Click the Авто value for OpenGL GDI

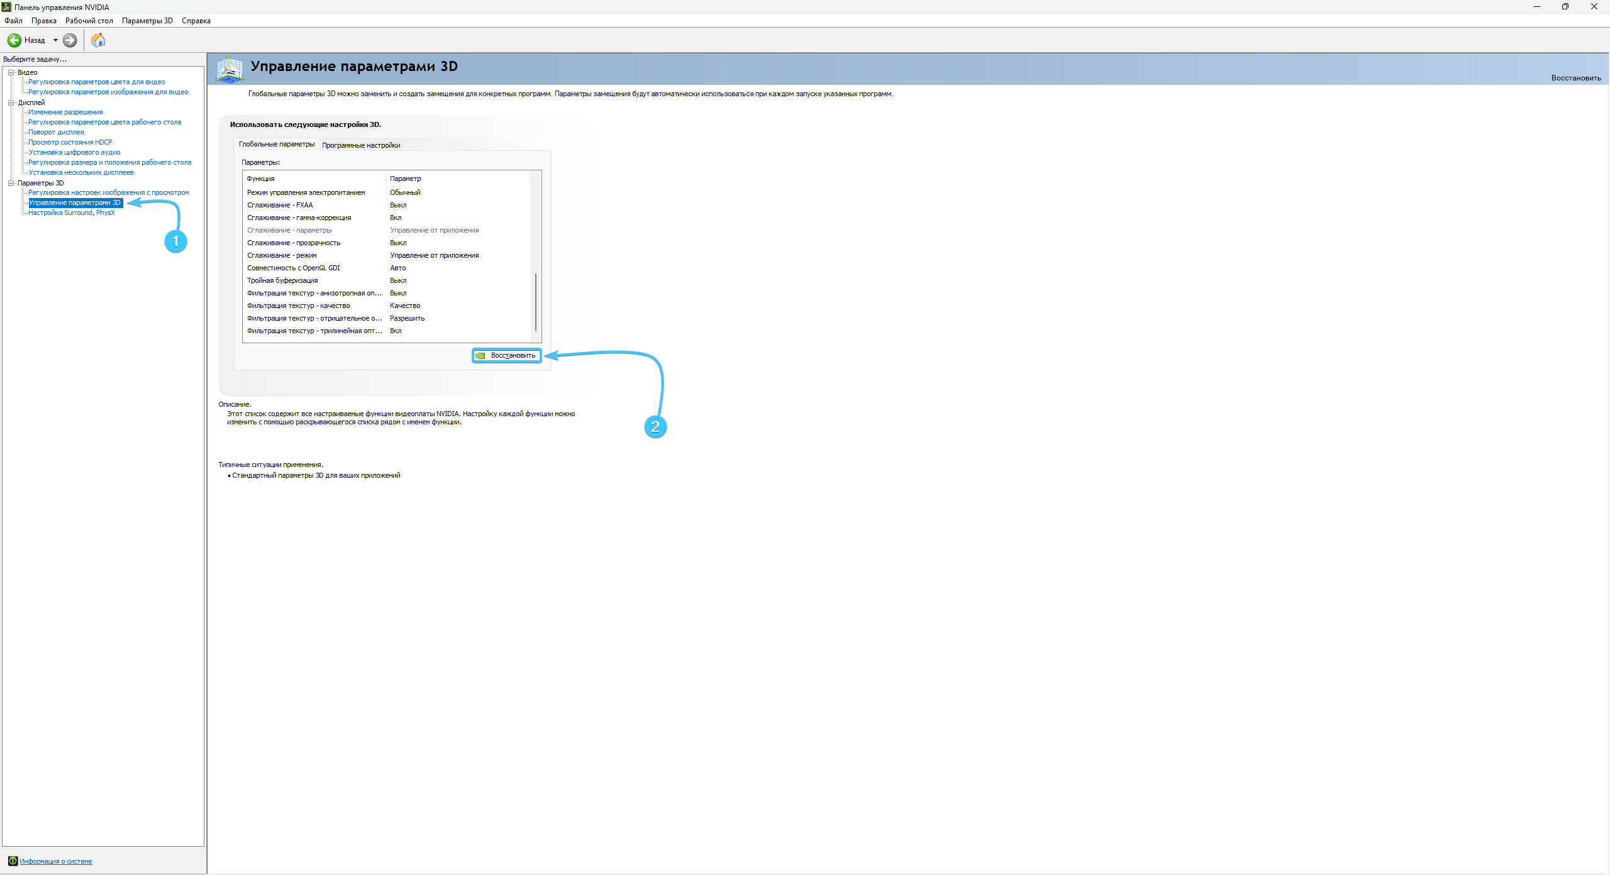pos(398,268)
